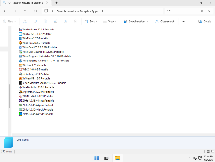
Task: Show hidden system tray icons
Action: 190,158
